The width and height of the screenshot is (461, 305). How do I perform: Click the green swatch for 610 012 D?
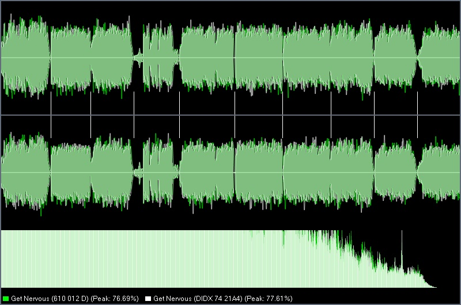point(6,299)
